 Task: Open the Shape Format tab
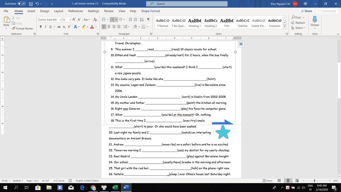(x=150, y=11)
